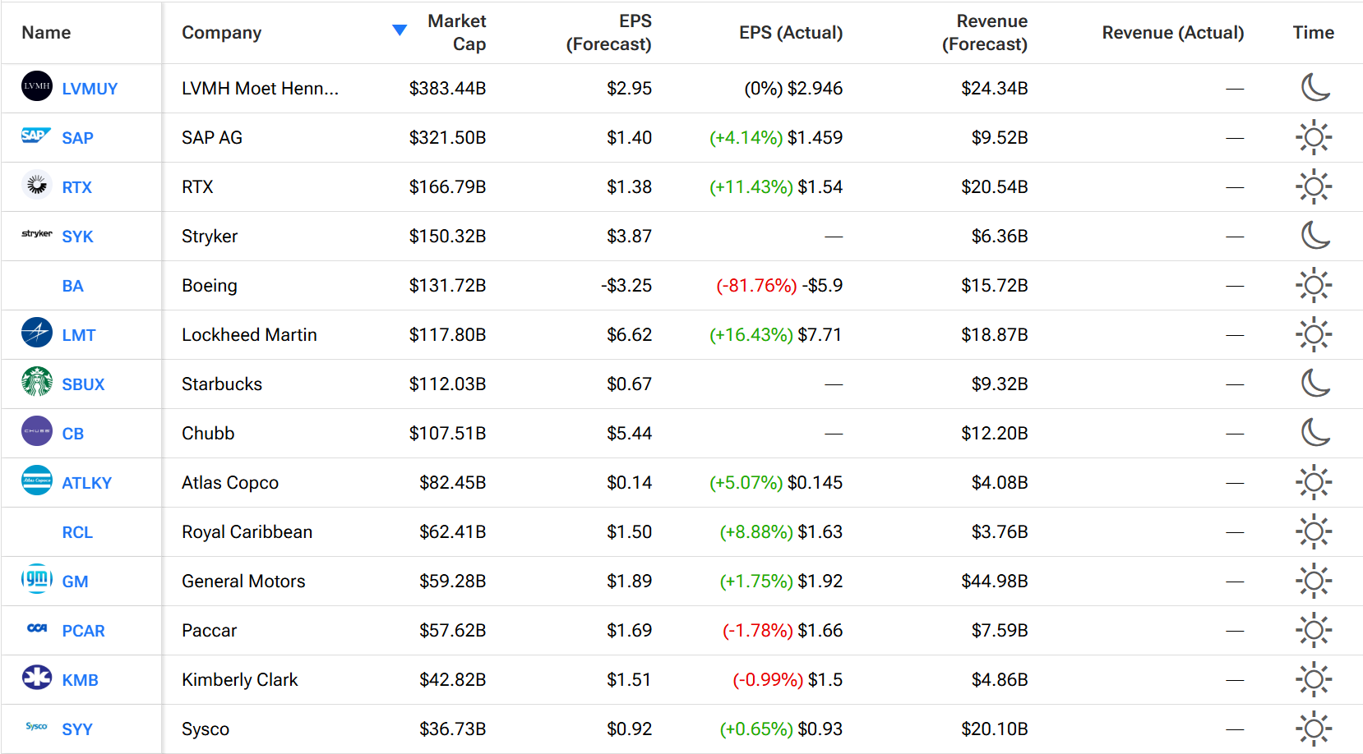Click the Starbucks logo icon
Viewport: 1363px width, 754px height.
tap(37, 382)
